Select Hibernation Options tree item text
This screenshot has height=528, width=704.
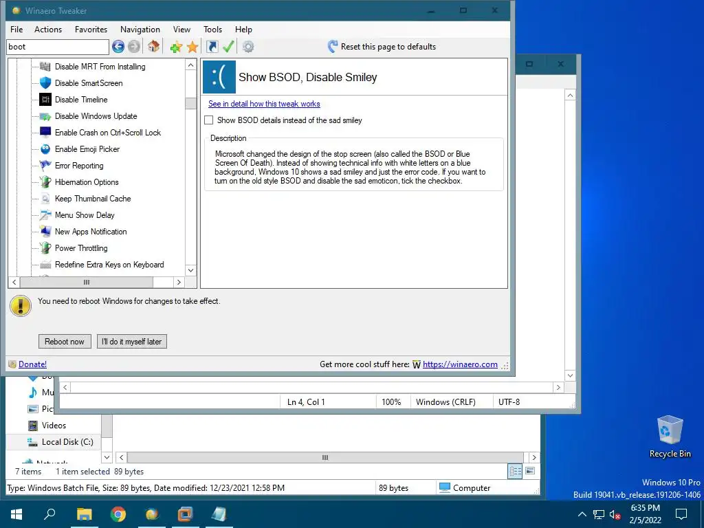[x=87, y=182]
